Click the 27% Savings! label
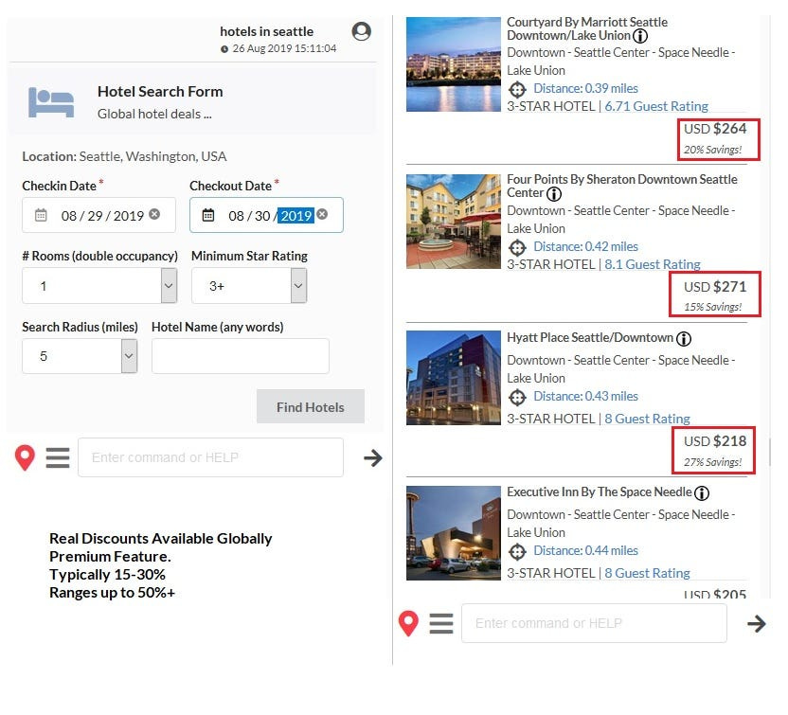The image size is (788, 715). click(x=712, y=462)
